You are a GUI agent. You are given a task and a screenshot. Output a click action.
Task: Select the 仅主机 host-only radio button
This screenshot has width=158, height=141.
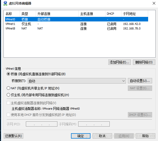pos(8,95)
